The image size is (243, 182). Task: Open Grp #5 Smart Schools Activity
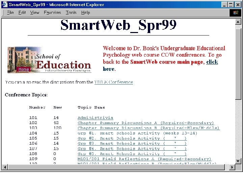132,154
